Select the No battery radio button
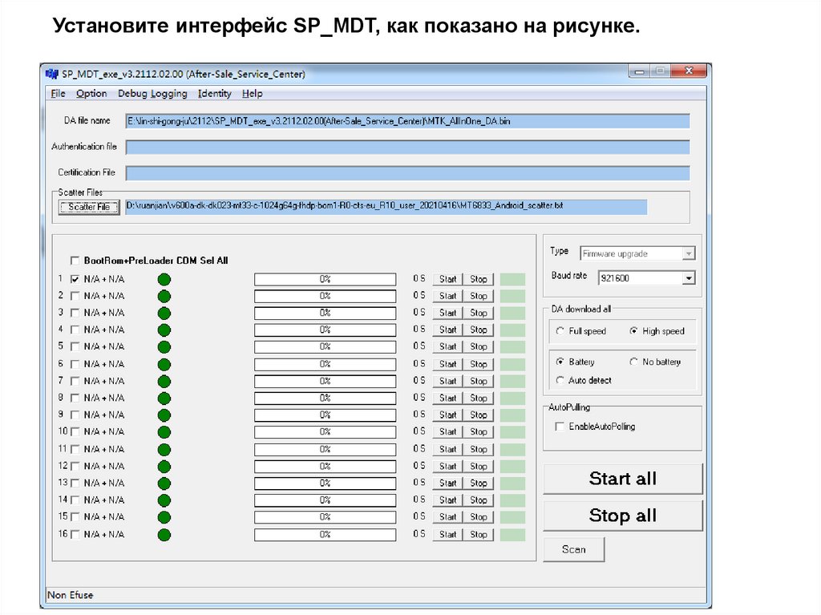Viewport: 821px width, 615px height. coord(633,362)
